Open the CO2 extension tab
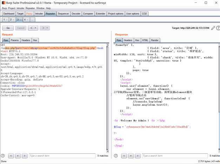Viewport: 220px width, 164px height. click(x=144, y=14)
